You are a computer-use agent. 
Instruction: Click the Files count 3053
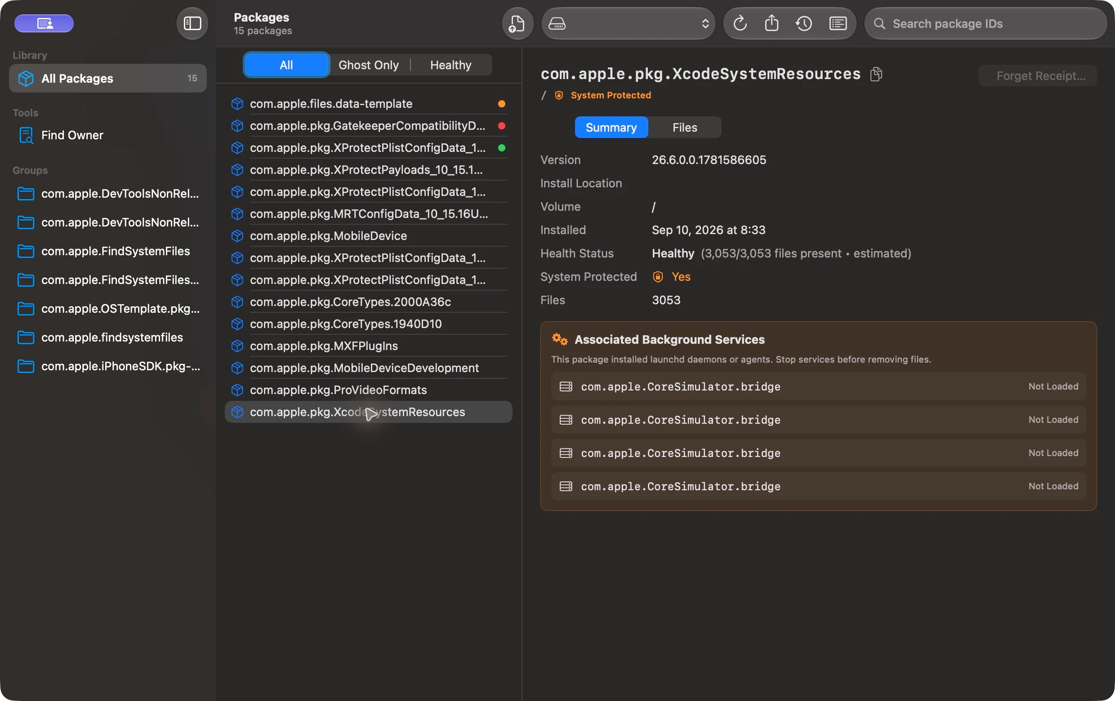click(666, 300)
